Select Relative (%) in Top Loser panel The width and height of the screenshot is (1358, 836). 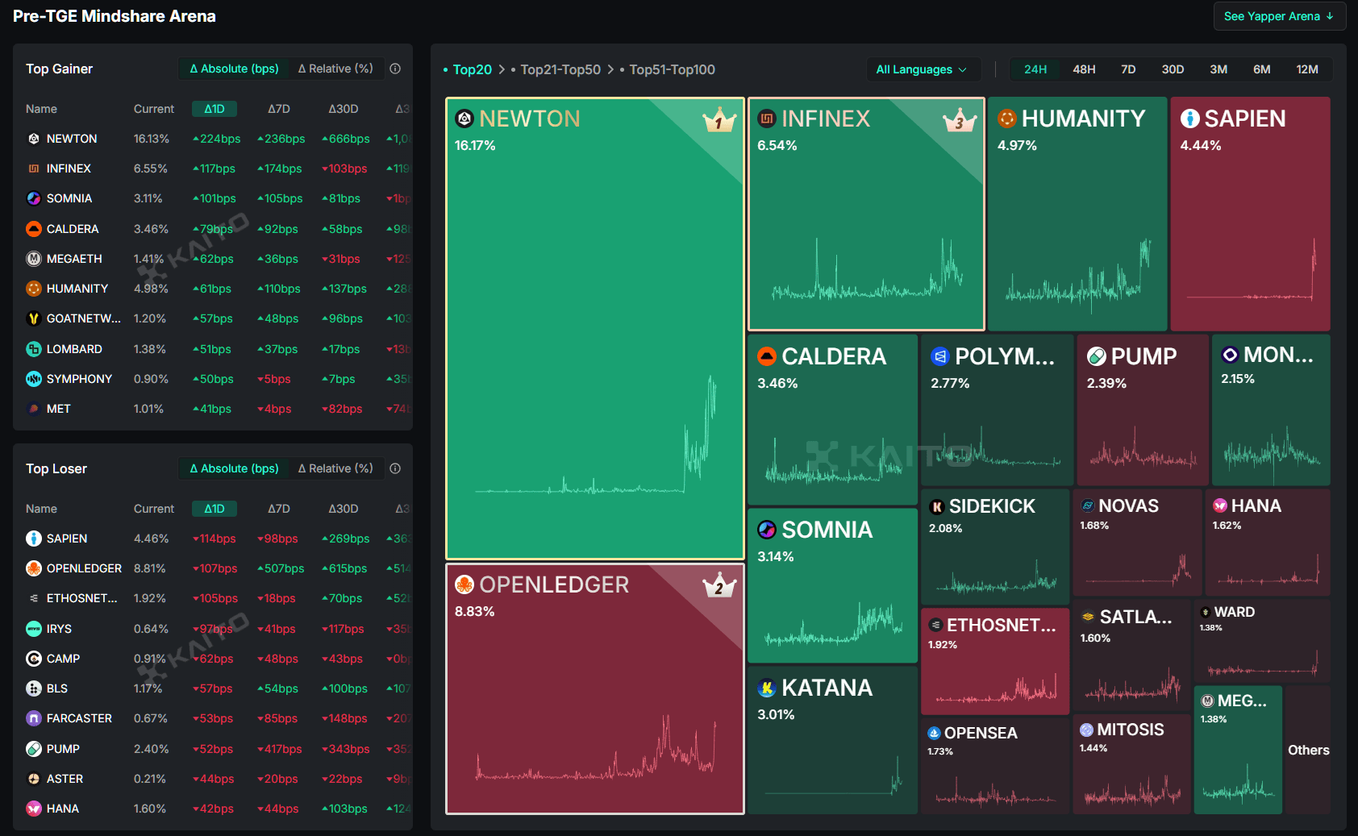(335, 468)
